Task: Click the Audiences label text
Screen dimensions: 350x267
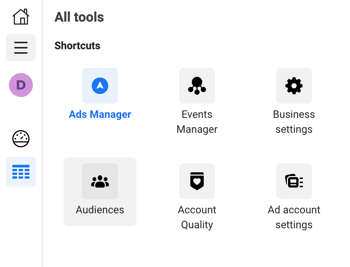Action: coord(100,210)
